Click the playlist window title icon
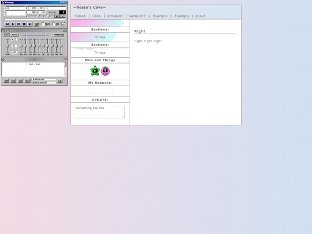 coord(3,59)
